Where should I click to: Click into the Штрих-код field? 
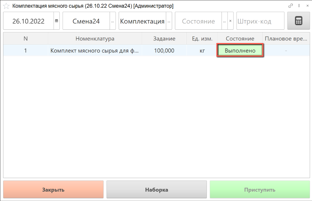[260, 21]
